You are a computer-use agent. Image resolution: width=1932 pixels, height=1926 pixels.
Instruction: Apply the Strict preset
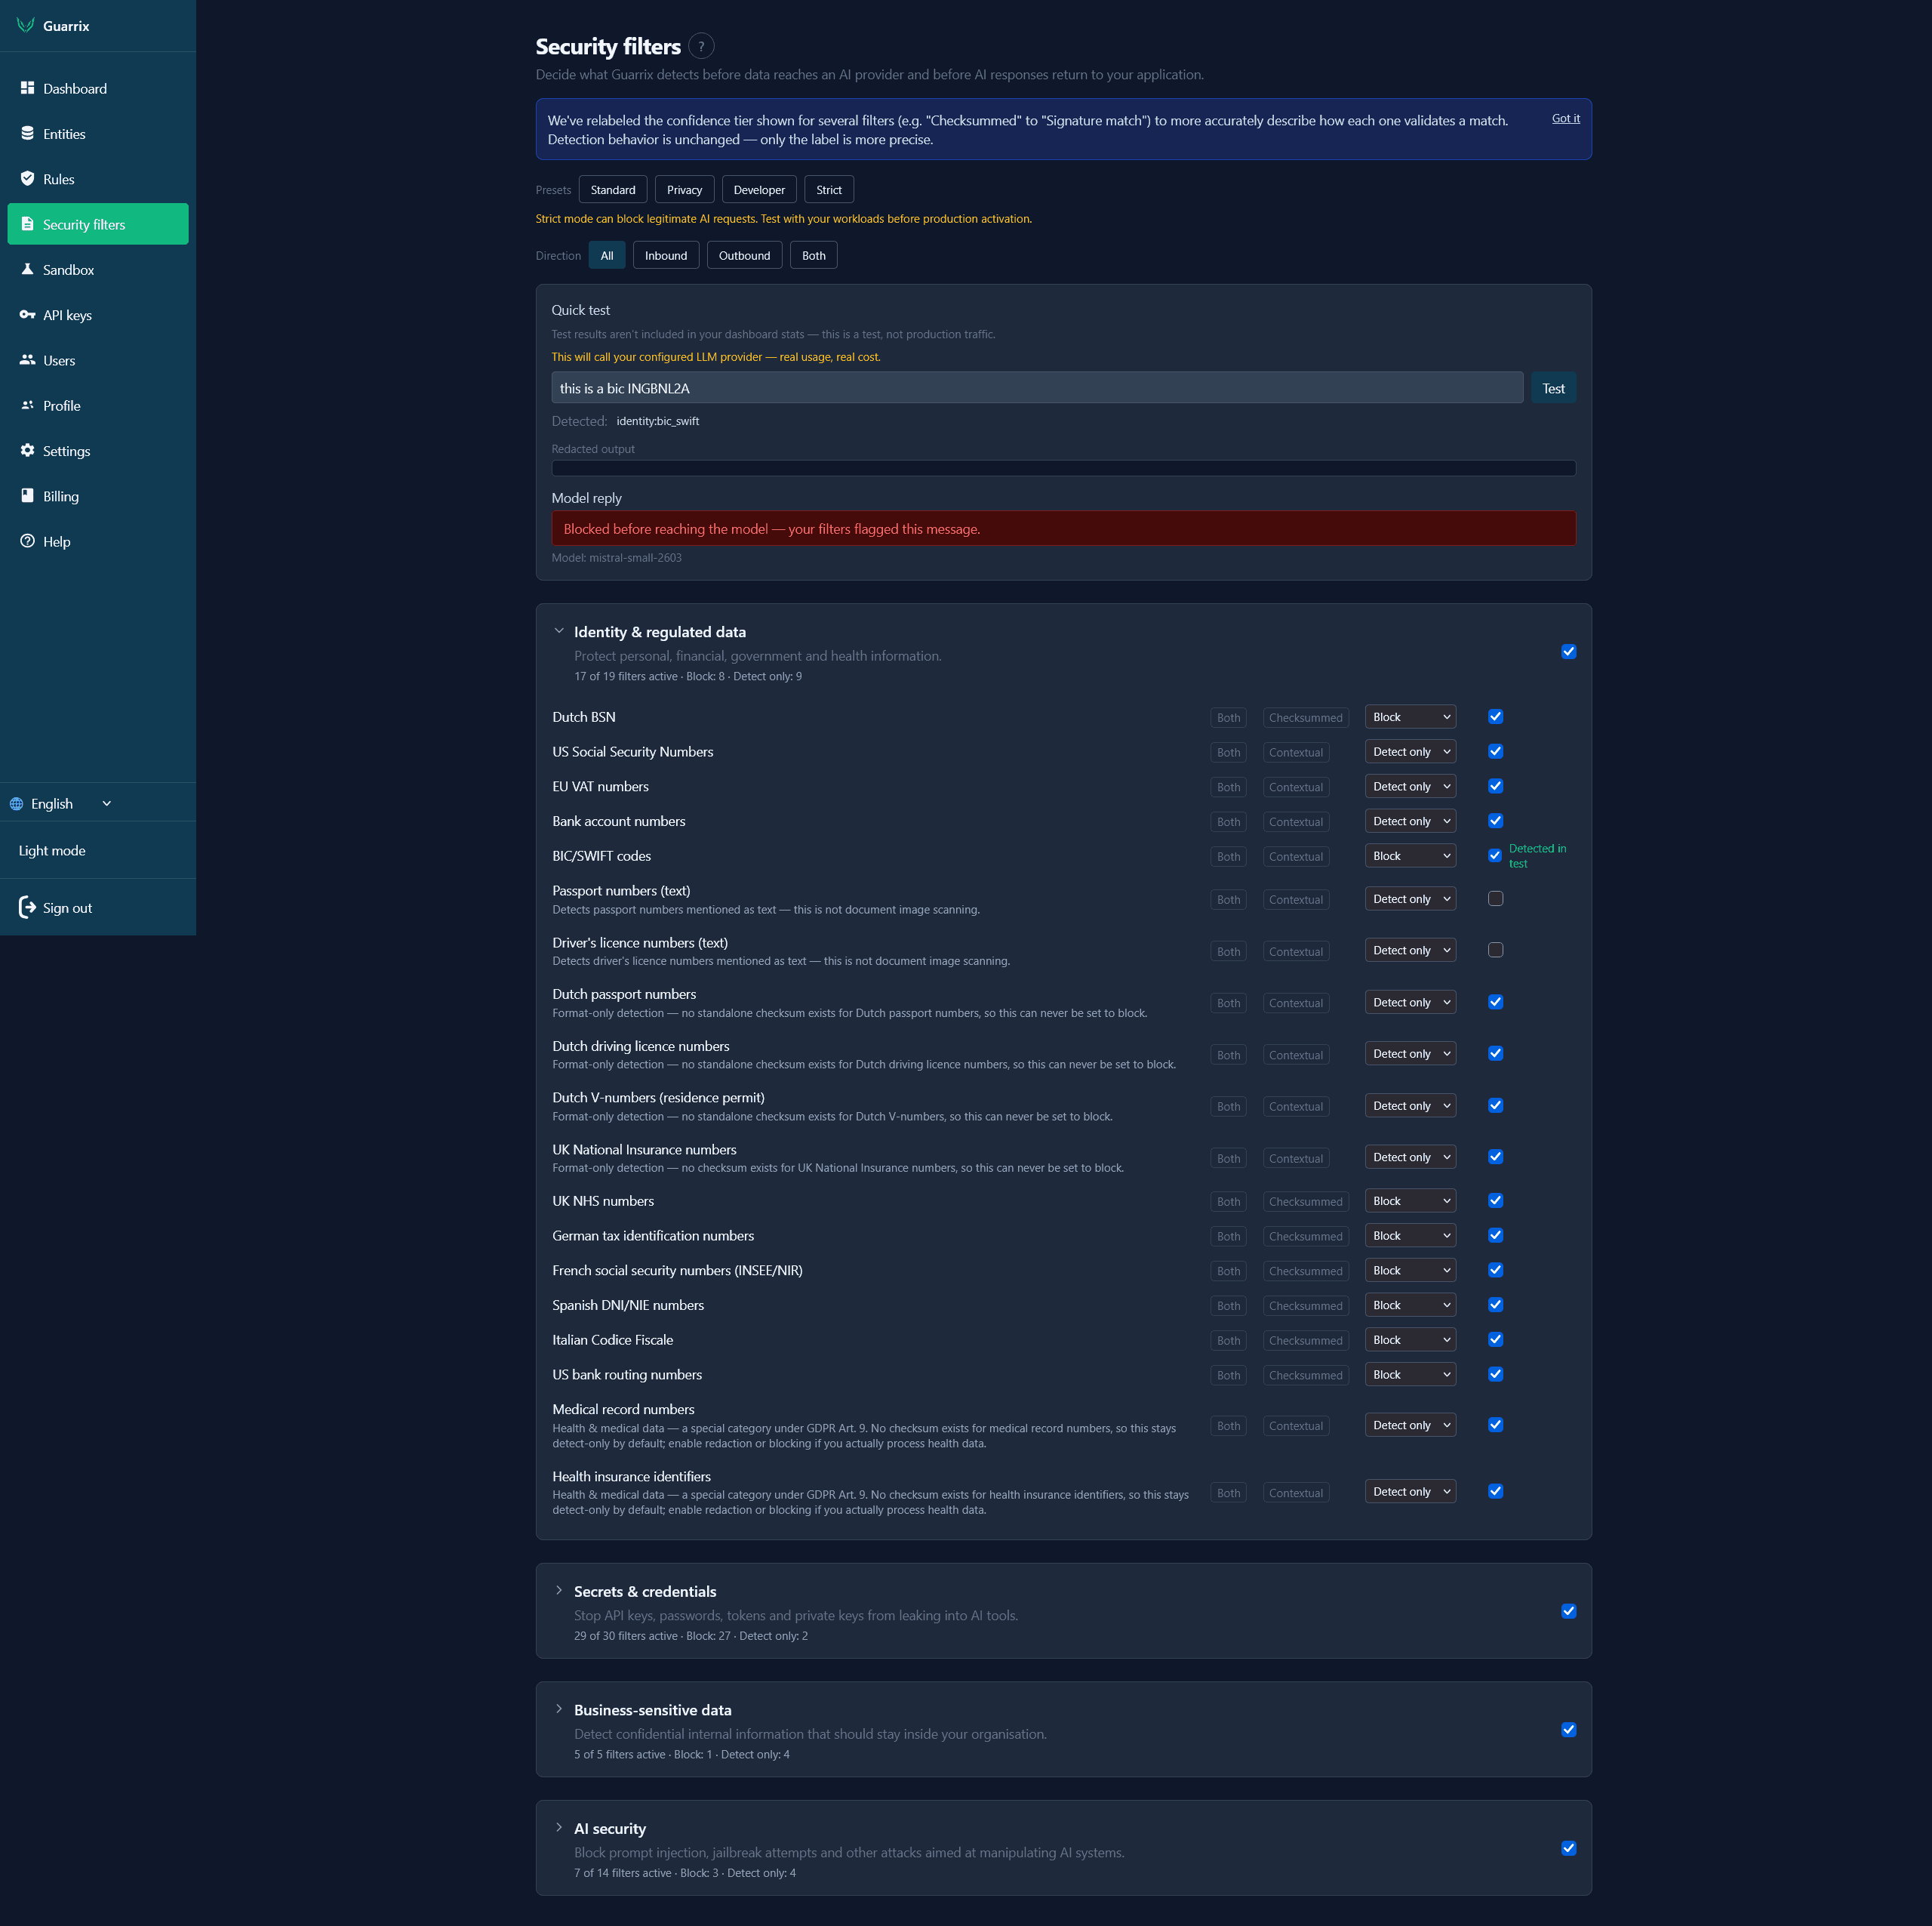point(829,189)
